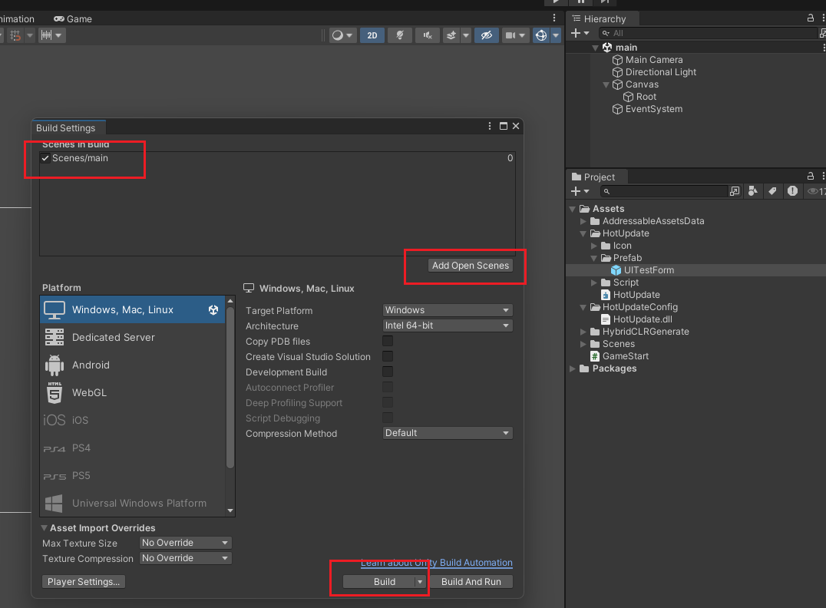This screenshot has height=608, width=826.
Task: Expand the Packages folder arrow
Action: (x=573, y=368)
